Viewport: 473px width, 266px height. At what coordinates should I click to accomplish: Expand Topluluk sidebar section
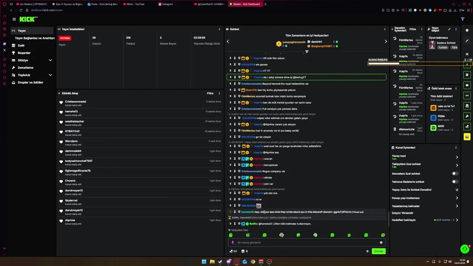point(50,75)
